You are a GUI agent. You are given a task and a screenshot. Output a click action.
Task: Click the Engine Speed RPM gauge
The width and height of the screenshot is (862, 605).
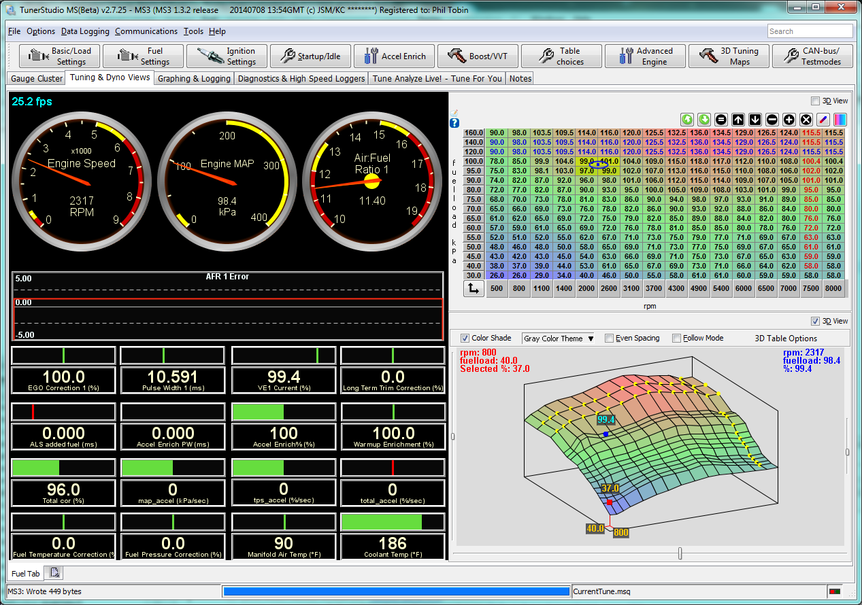pyautogui.click(x=81, y=181)
